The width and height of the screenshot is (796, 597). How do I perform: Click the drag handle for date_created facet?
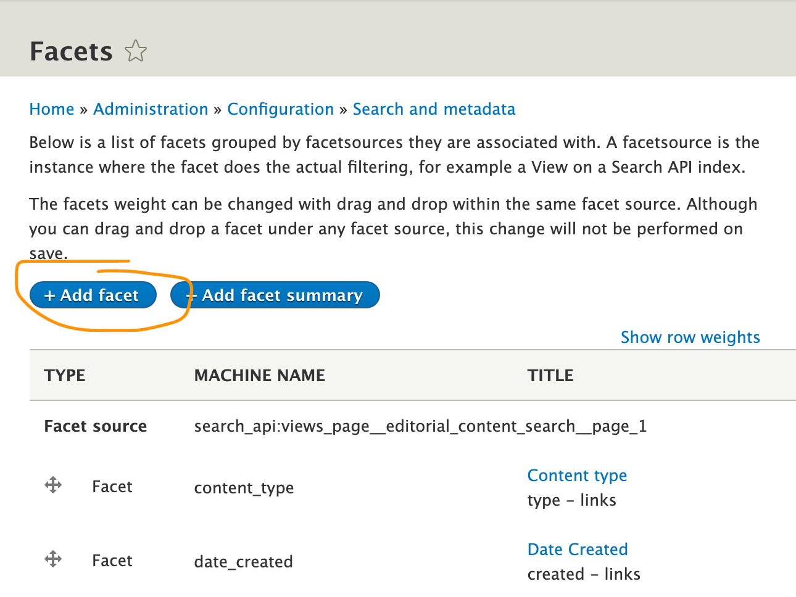click(x=53, y=559)
